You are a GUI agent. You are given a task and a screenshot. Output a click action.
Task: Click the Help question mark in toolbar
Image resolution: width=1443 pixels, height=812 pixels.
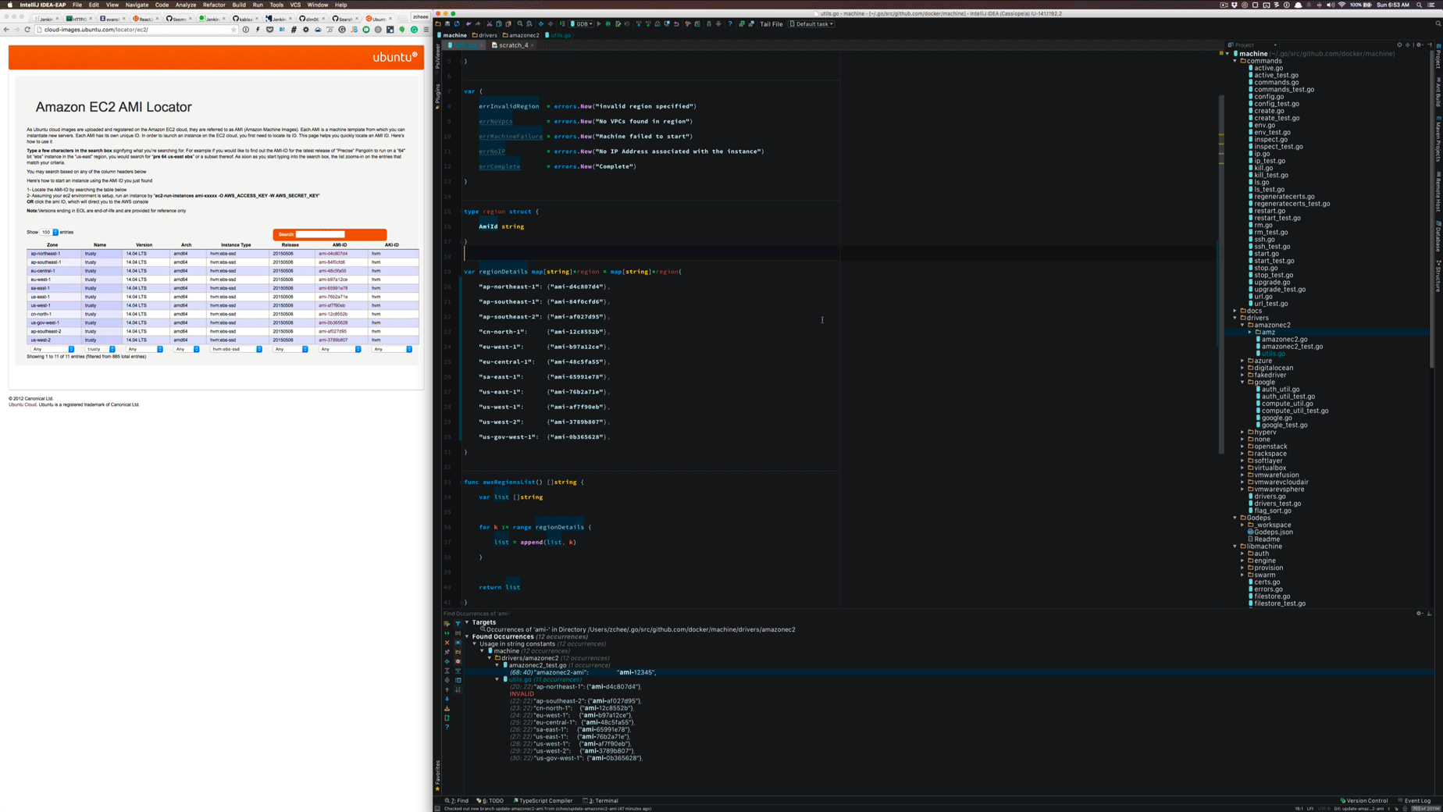[x=730, y=24]
